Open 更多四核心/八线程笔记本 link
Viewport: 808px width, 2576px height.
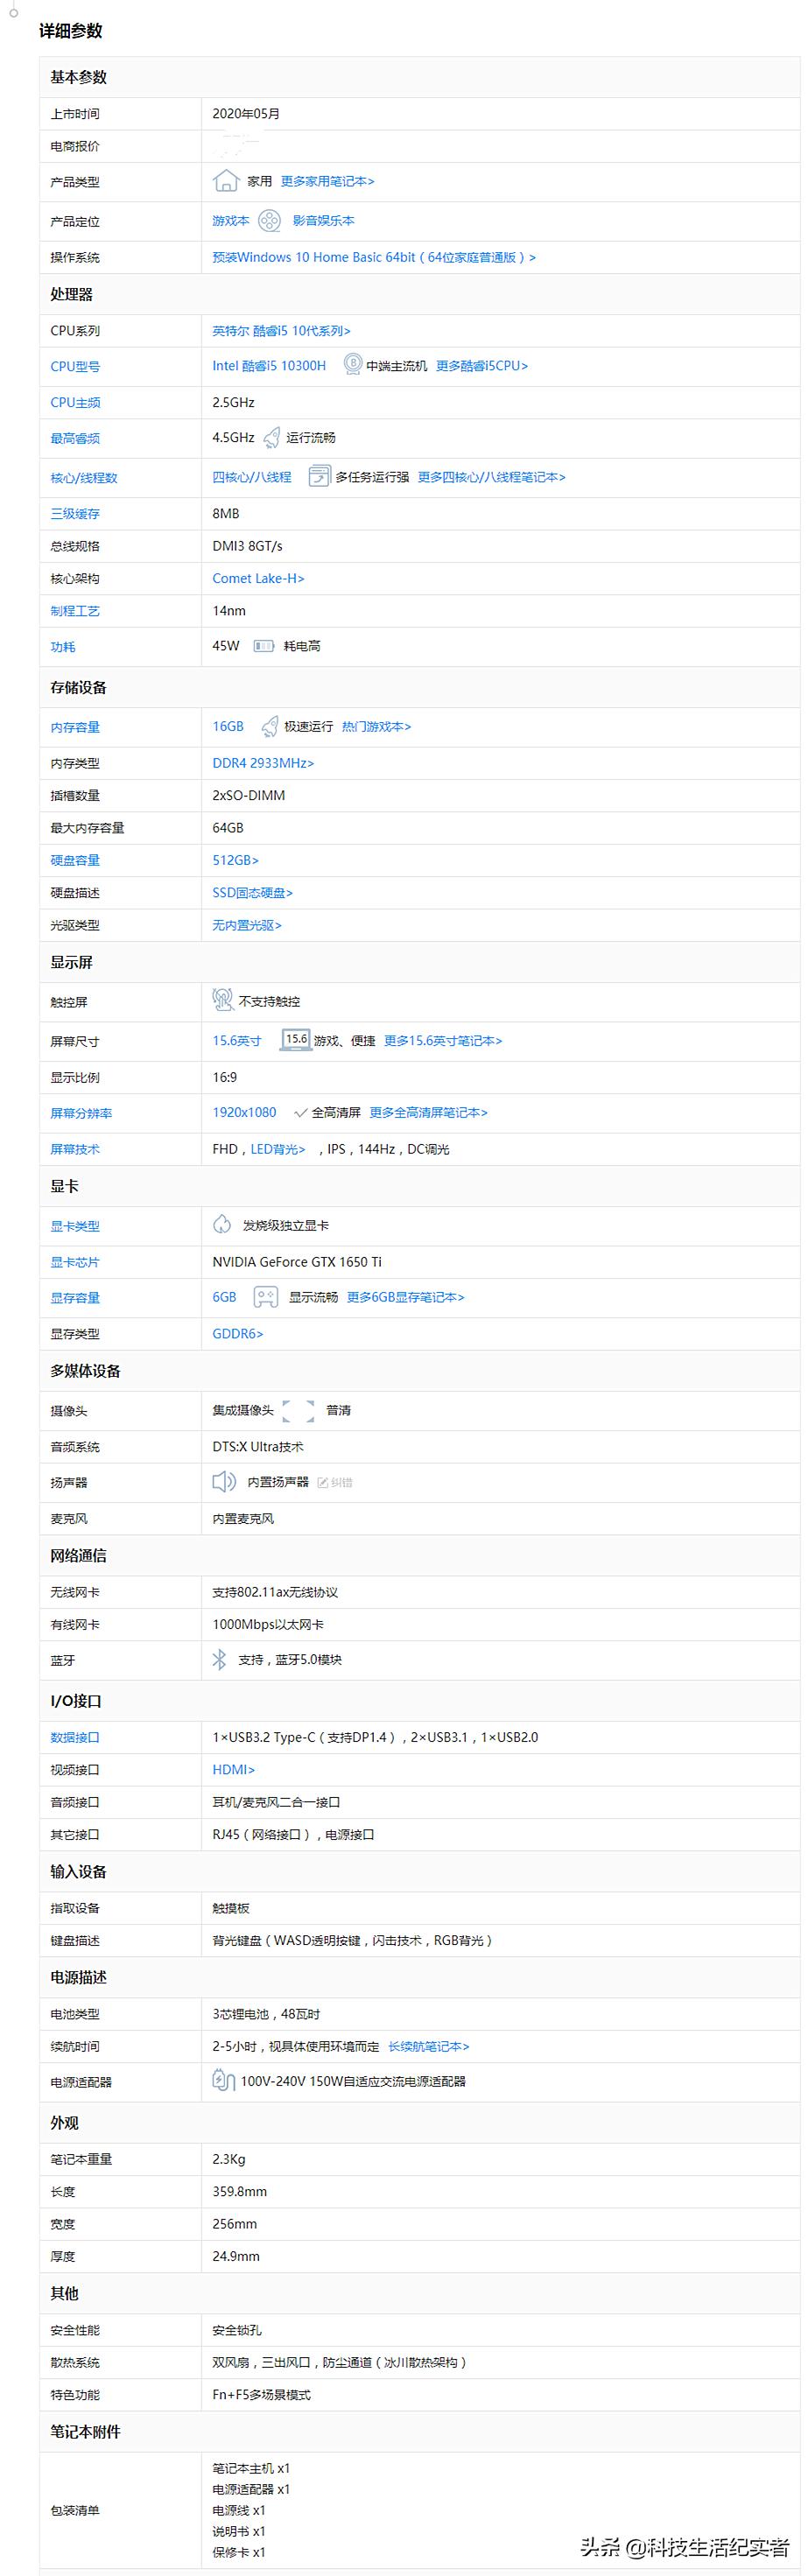tap(492, 478)
